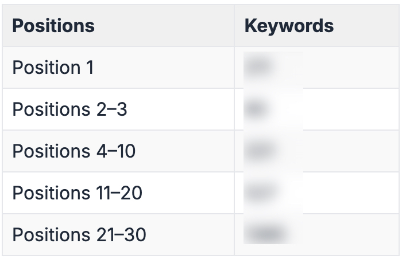Select the Positions 21–30 label cell

coord(79,235)
